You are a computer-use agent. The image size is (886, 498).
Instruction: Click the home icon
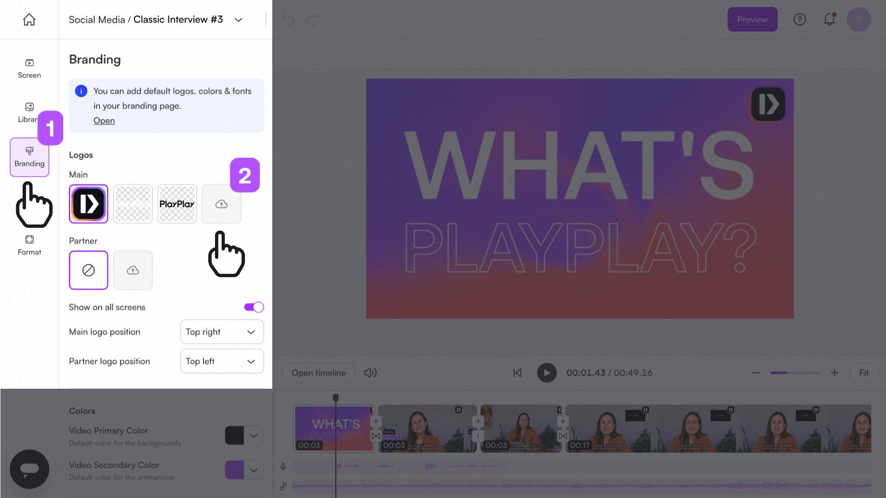pyautogui.click(x=29, y=19)
